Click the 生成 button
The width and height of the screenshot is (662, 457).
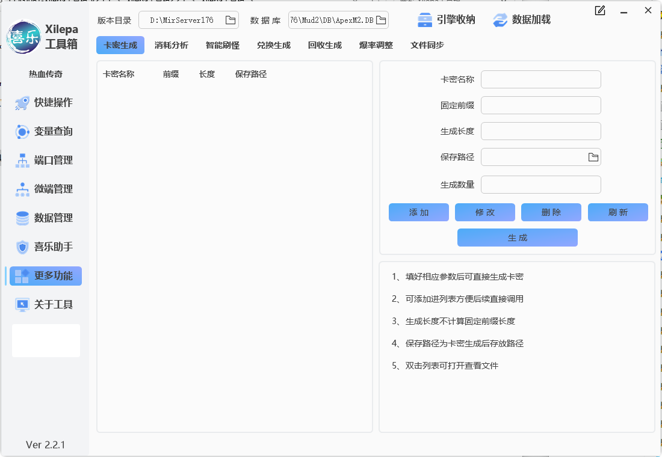point(517,238)
